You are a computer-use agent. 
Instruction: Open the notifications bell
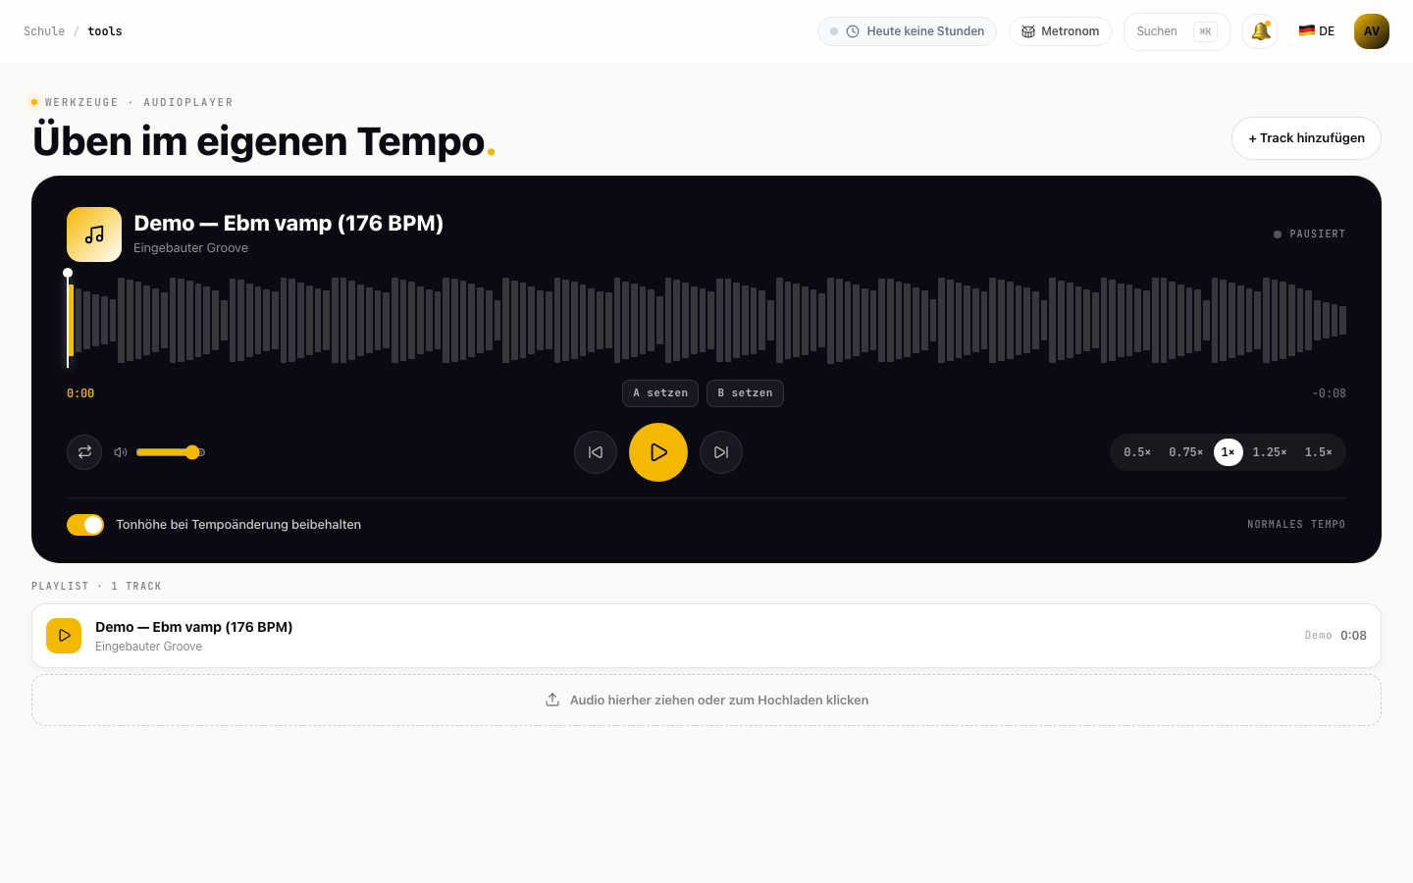1260,31
